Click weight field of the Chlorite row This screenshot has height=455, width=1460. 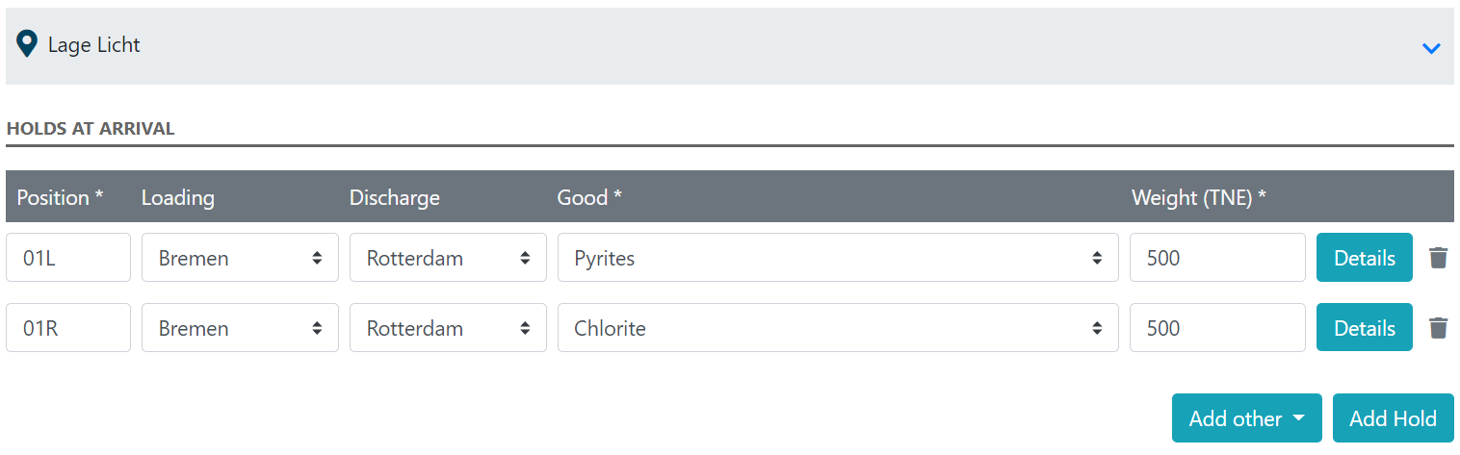(1217, 328)
